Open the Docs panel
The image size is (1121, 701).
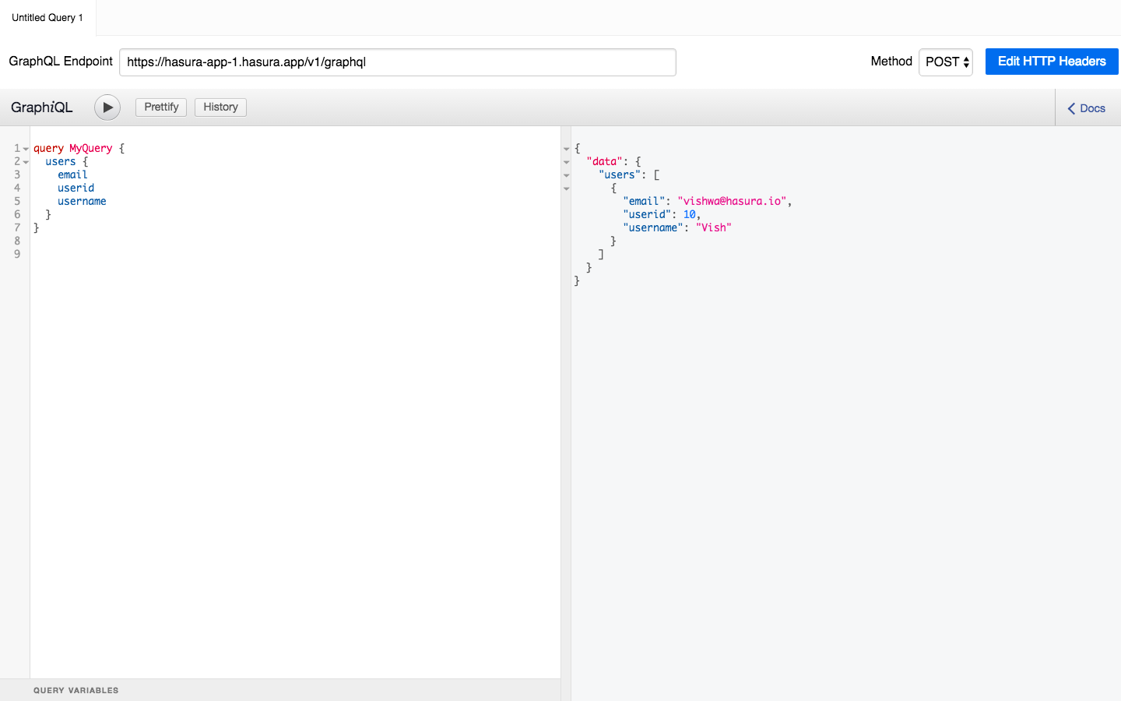[1087, 108]
